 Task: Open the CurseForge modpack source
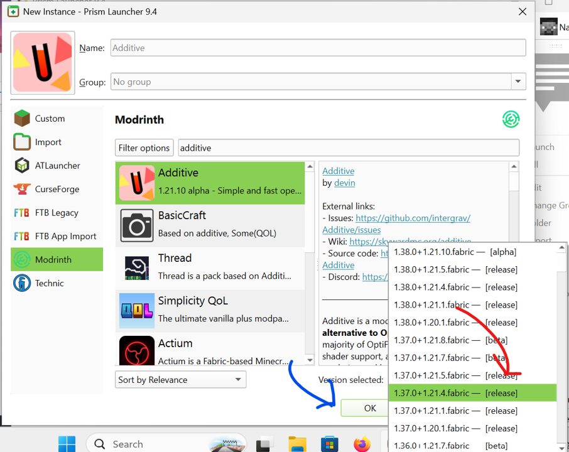click(x=57, y=189)
